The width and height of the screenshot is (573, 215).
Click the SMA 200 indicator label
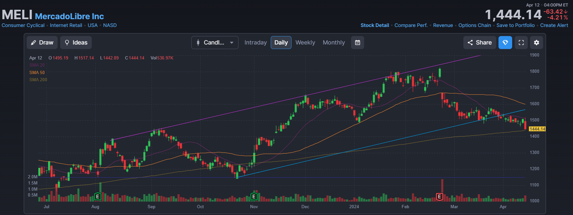(x=38, y=80)
